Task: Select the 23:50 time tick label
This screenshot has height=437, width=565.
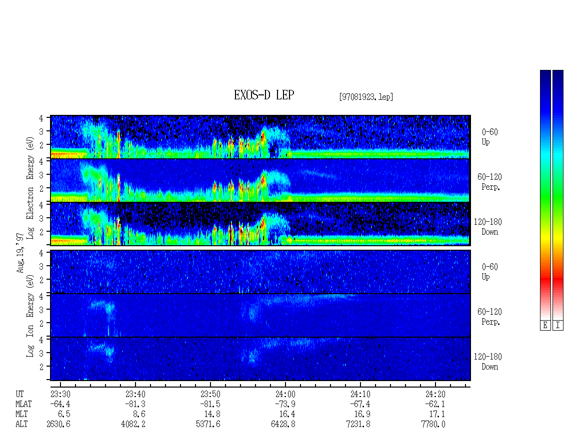Action: click(x=210, y=394)
